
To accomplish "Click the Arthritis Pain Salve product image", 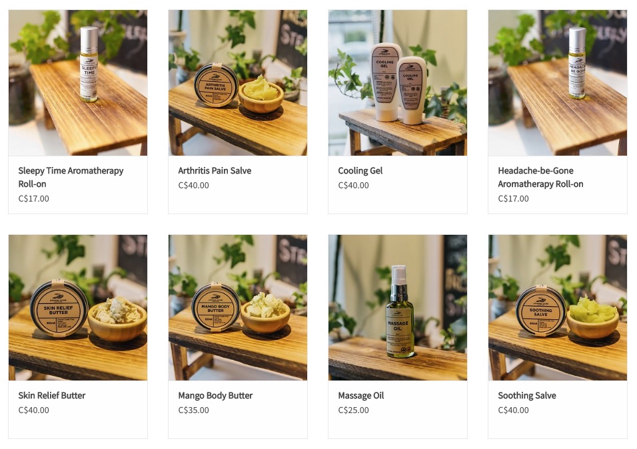I will 238,82.
